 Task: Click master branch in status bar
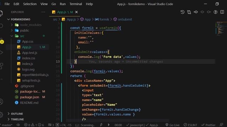point(7,125)
